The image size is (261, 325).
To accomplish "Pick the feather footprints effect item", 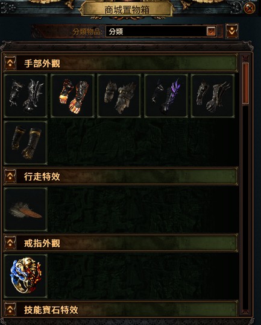I will (25, 209).
